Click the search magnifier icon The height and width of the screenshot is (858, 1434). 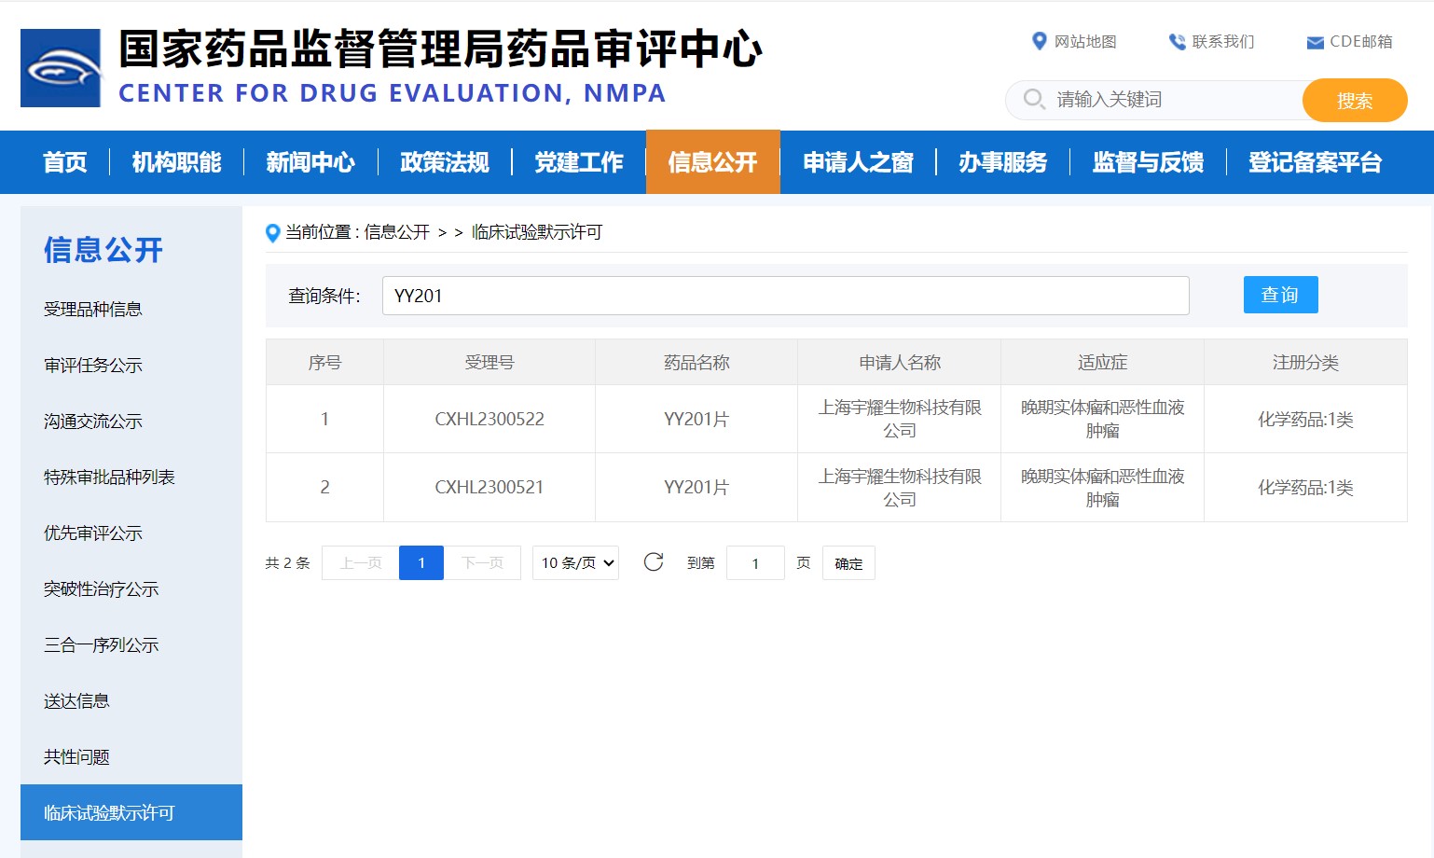click(x=1033, y=99)
